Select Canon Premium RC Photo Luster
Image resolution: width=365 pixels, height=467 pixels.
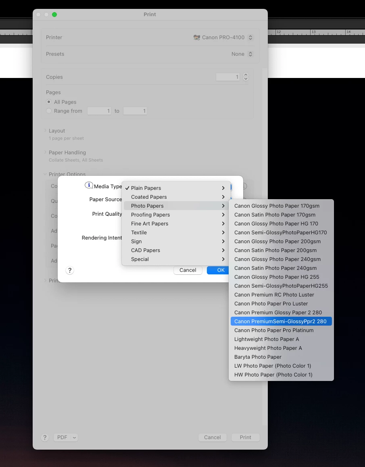[281, 295]
